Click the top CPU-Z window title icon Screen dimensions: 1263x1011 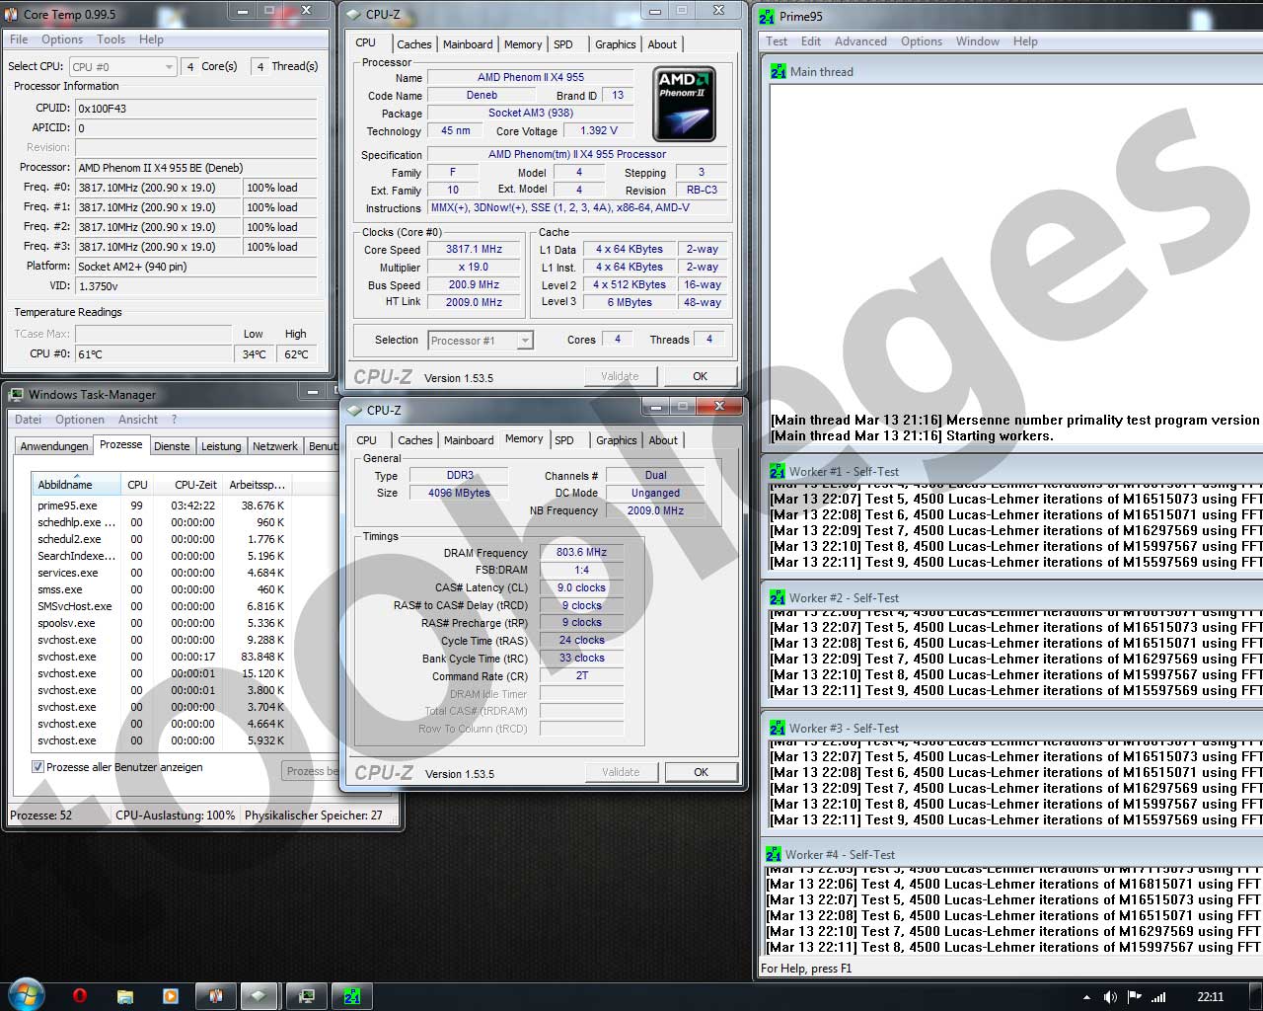354,14
